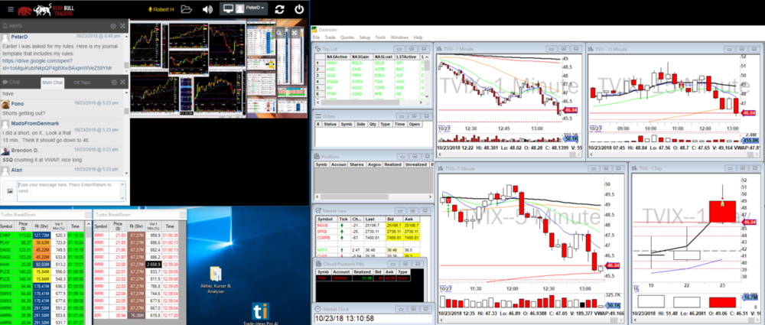765x325 pixels.
Task: Click MadsFromDenmark's username in chat
Action: tap(34, 125)
